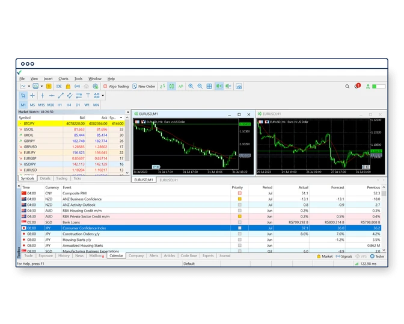The image size is (404, 324).
Task: Expand the chart type dropdown arrow
Action: (29, 87)
